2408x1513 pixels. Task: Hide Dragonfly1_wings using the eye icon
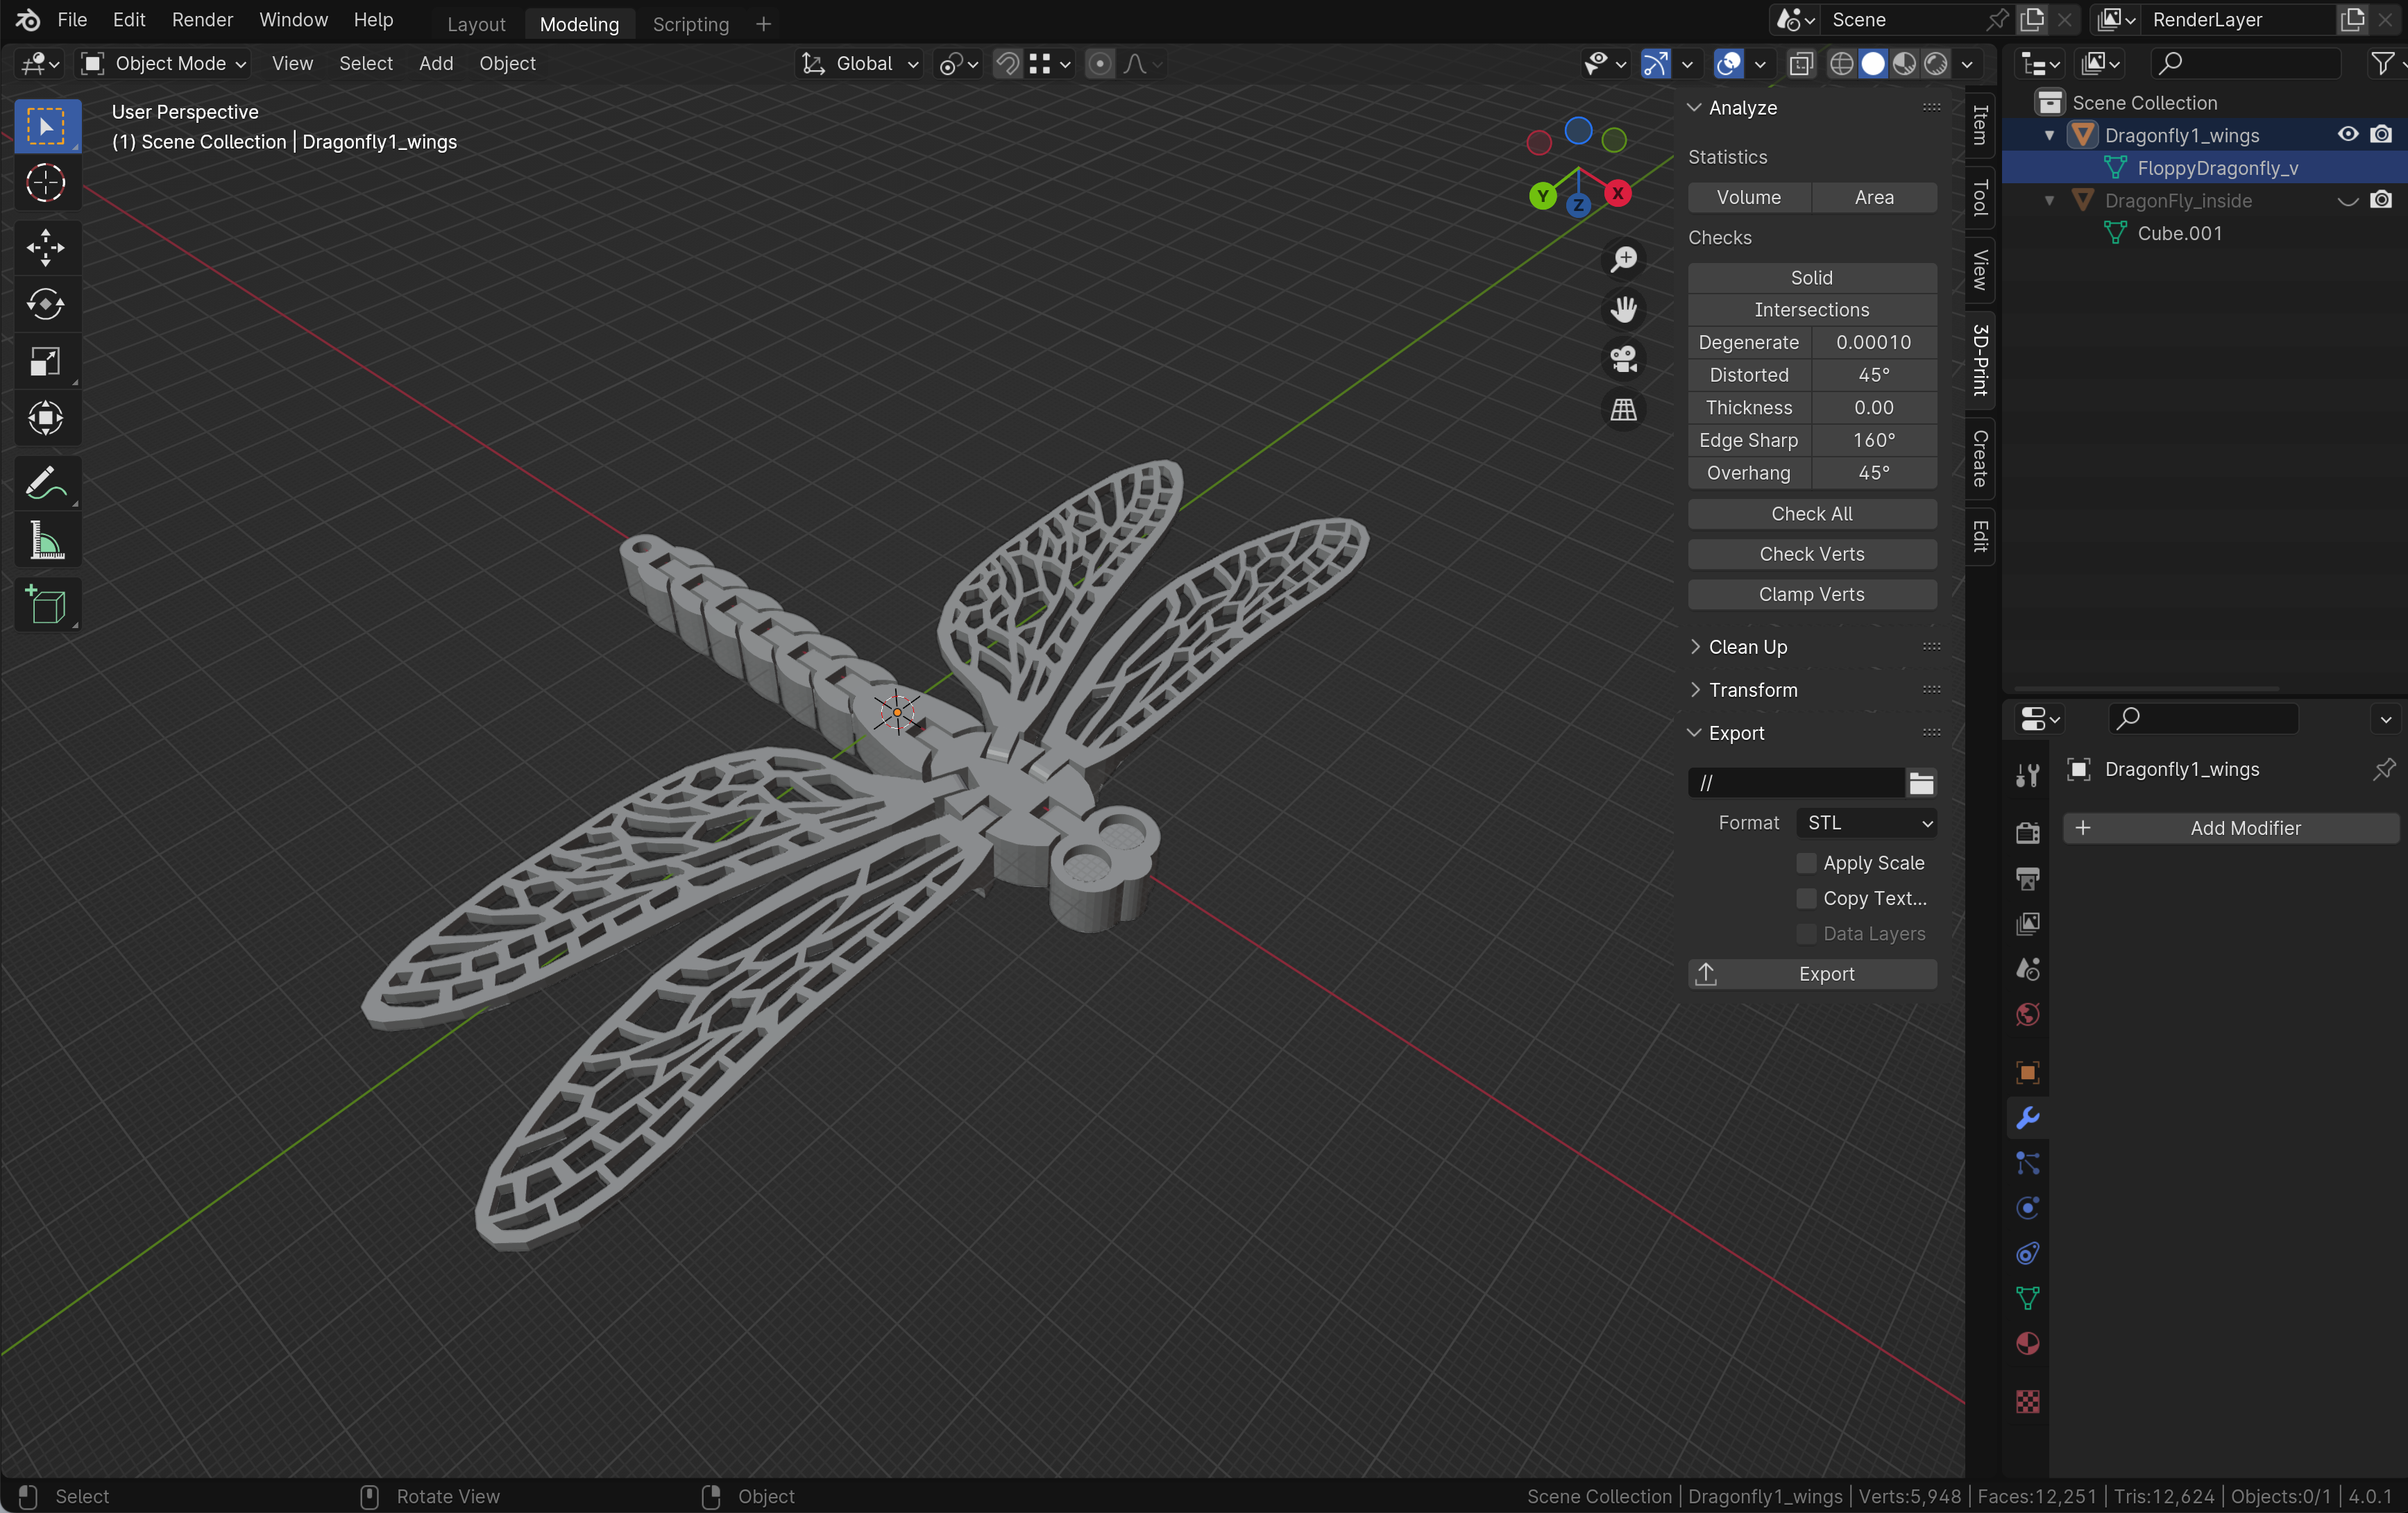click(2347, 135)
